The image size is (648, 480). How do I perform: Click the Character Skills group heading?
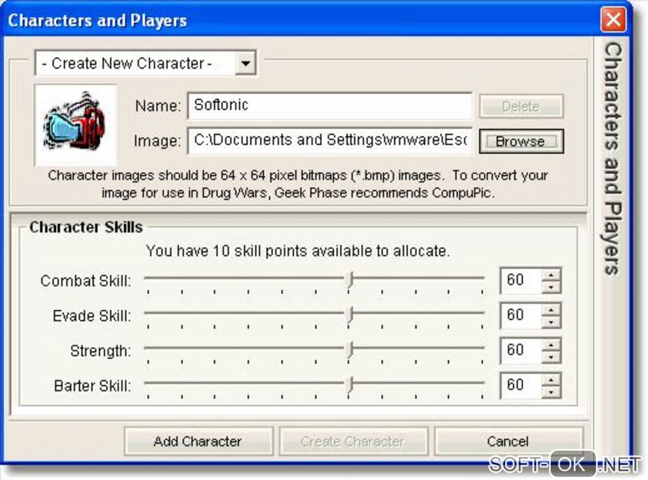click(86, 227)
